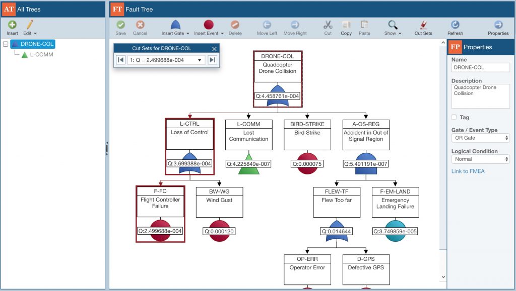The image size is (516, 291).
Task: Select the BIRD-STRIKE Bird Strike box
Action: pos(307,135)
